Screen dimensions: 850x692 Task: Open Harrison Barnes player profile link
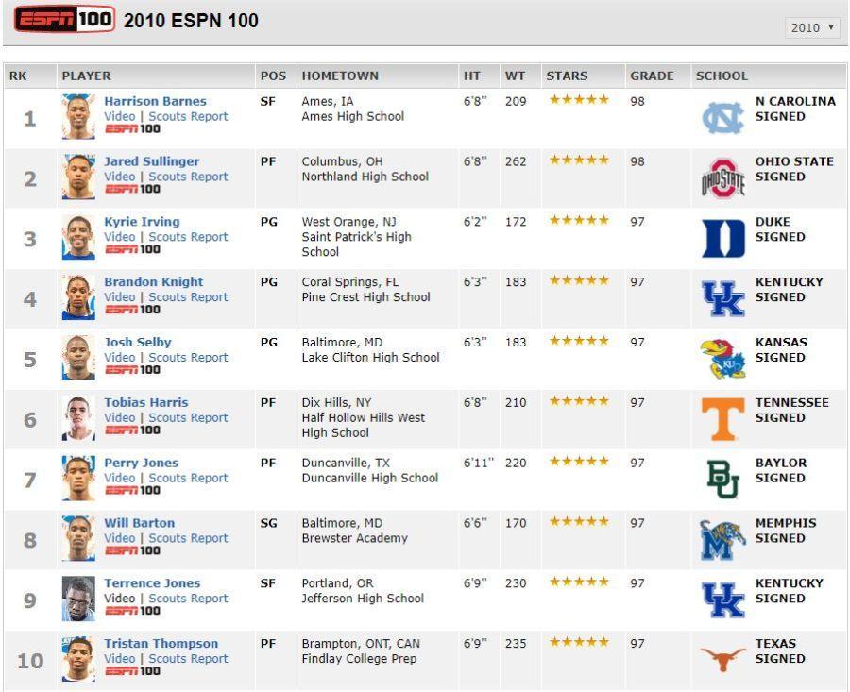point(155,101)
